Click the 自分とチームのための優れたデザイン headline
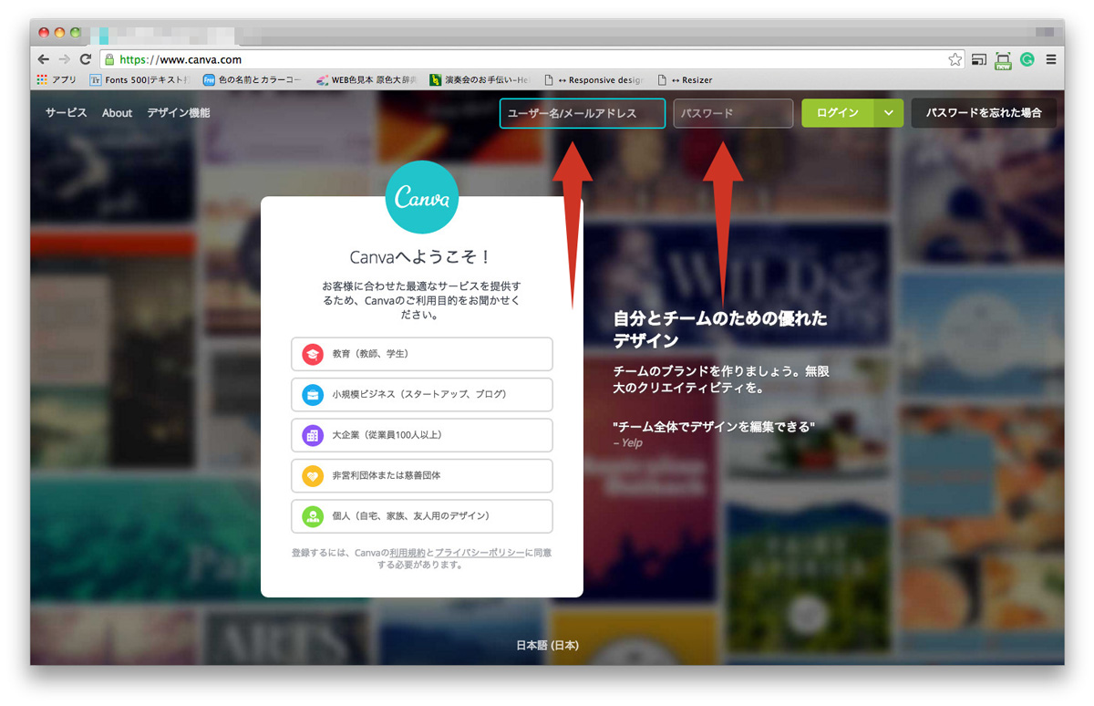 pos(720,329)
